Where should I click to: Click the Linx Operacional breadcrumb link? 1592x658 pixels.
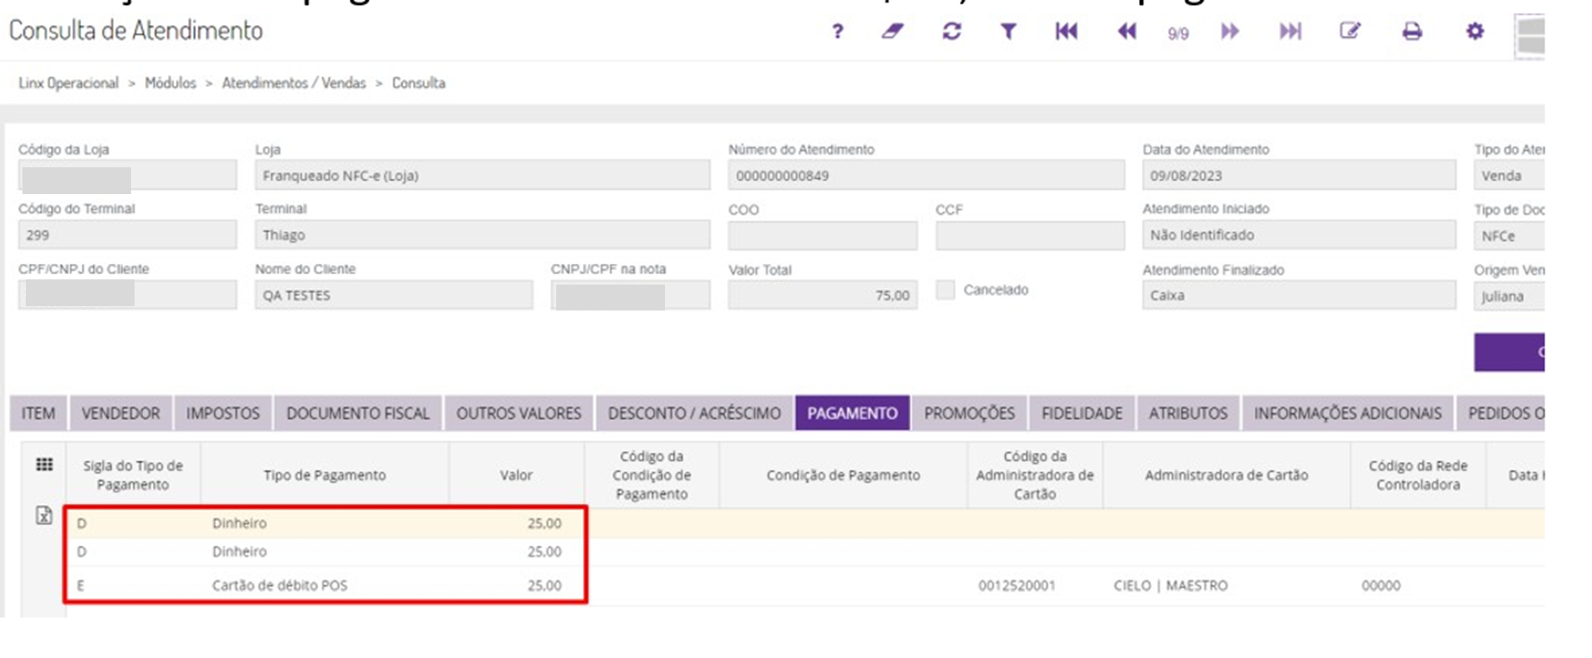click(x=68, y=83)
